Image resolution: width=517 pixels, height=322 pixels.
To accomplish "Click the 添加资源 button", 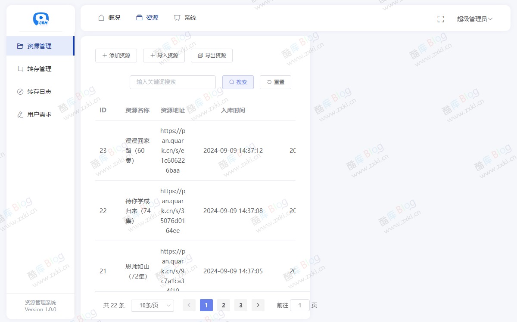I will [116, 55].
